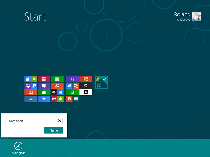
Task: Open the Desktop tile
Action: point(31,99)
